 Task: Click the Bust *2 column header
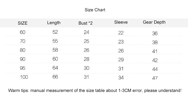coord(85,23)
